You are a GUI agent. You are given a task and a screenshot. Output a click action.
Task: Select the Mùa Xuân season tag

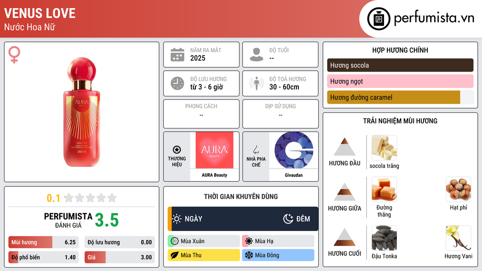(x=204, y=241)
